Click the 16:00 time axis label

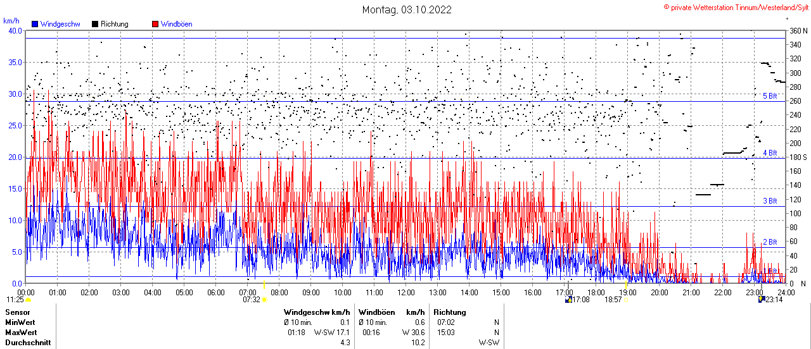pyautogui.click(x=532, y=293)
